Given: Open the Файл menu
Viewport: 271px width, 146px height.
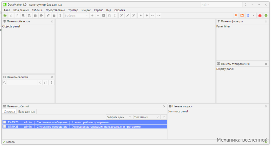Looking at the screenshot, I should click(x=7, y=10).
